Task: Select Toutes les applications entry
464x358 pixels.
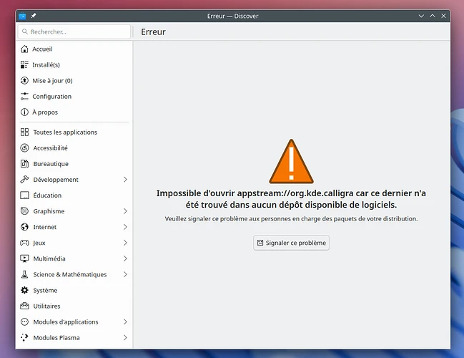Action: (x=64, y=132)
